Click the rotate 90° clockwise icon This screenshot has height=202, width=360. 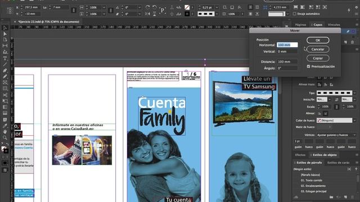(x=148, y=7)
